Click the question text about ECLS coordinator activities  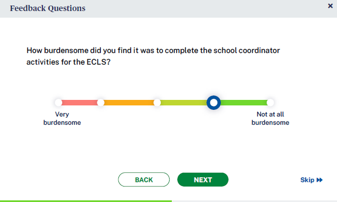[153, 56]
